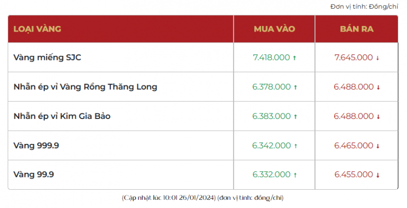Click red down arrow beside 7.645.000
The height and width of the screenshot is (208, 407).
[377, 58]
